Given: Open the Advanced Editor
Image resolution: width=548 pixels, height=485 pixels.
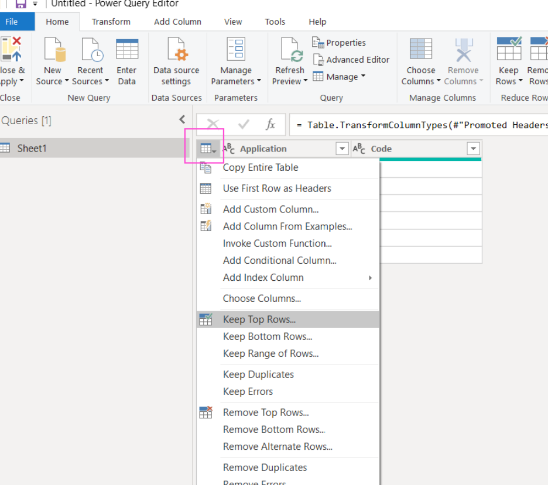Looking at the screenshot, I should point(351,60).
